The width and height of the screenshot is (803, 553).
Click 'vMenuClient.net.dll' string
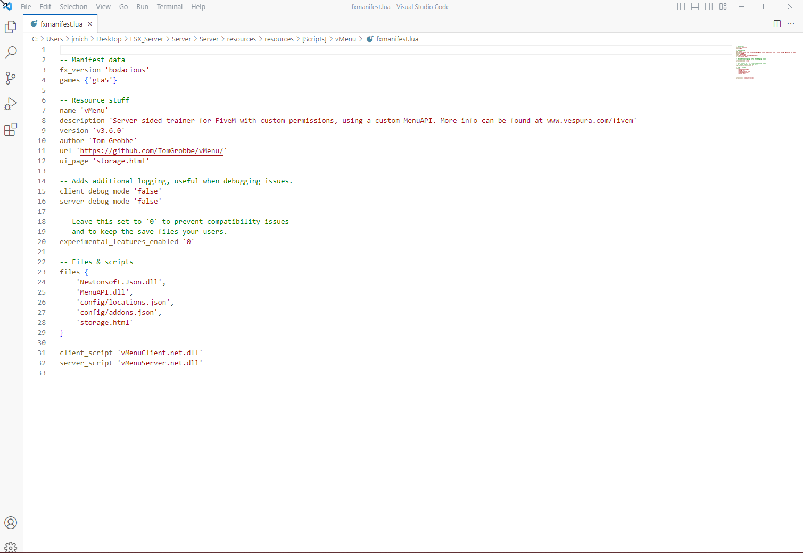[160, 353]
